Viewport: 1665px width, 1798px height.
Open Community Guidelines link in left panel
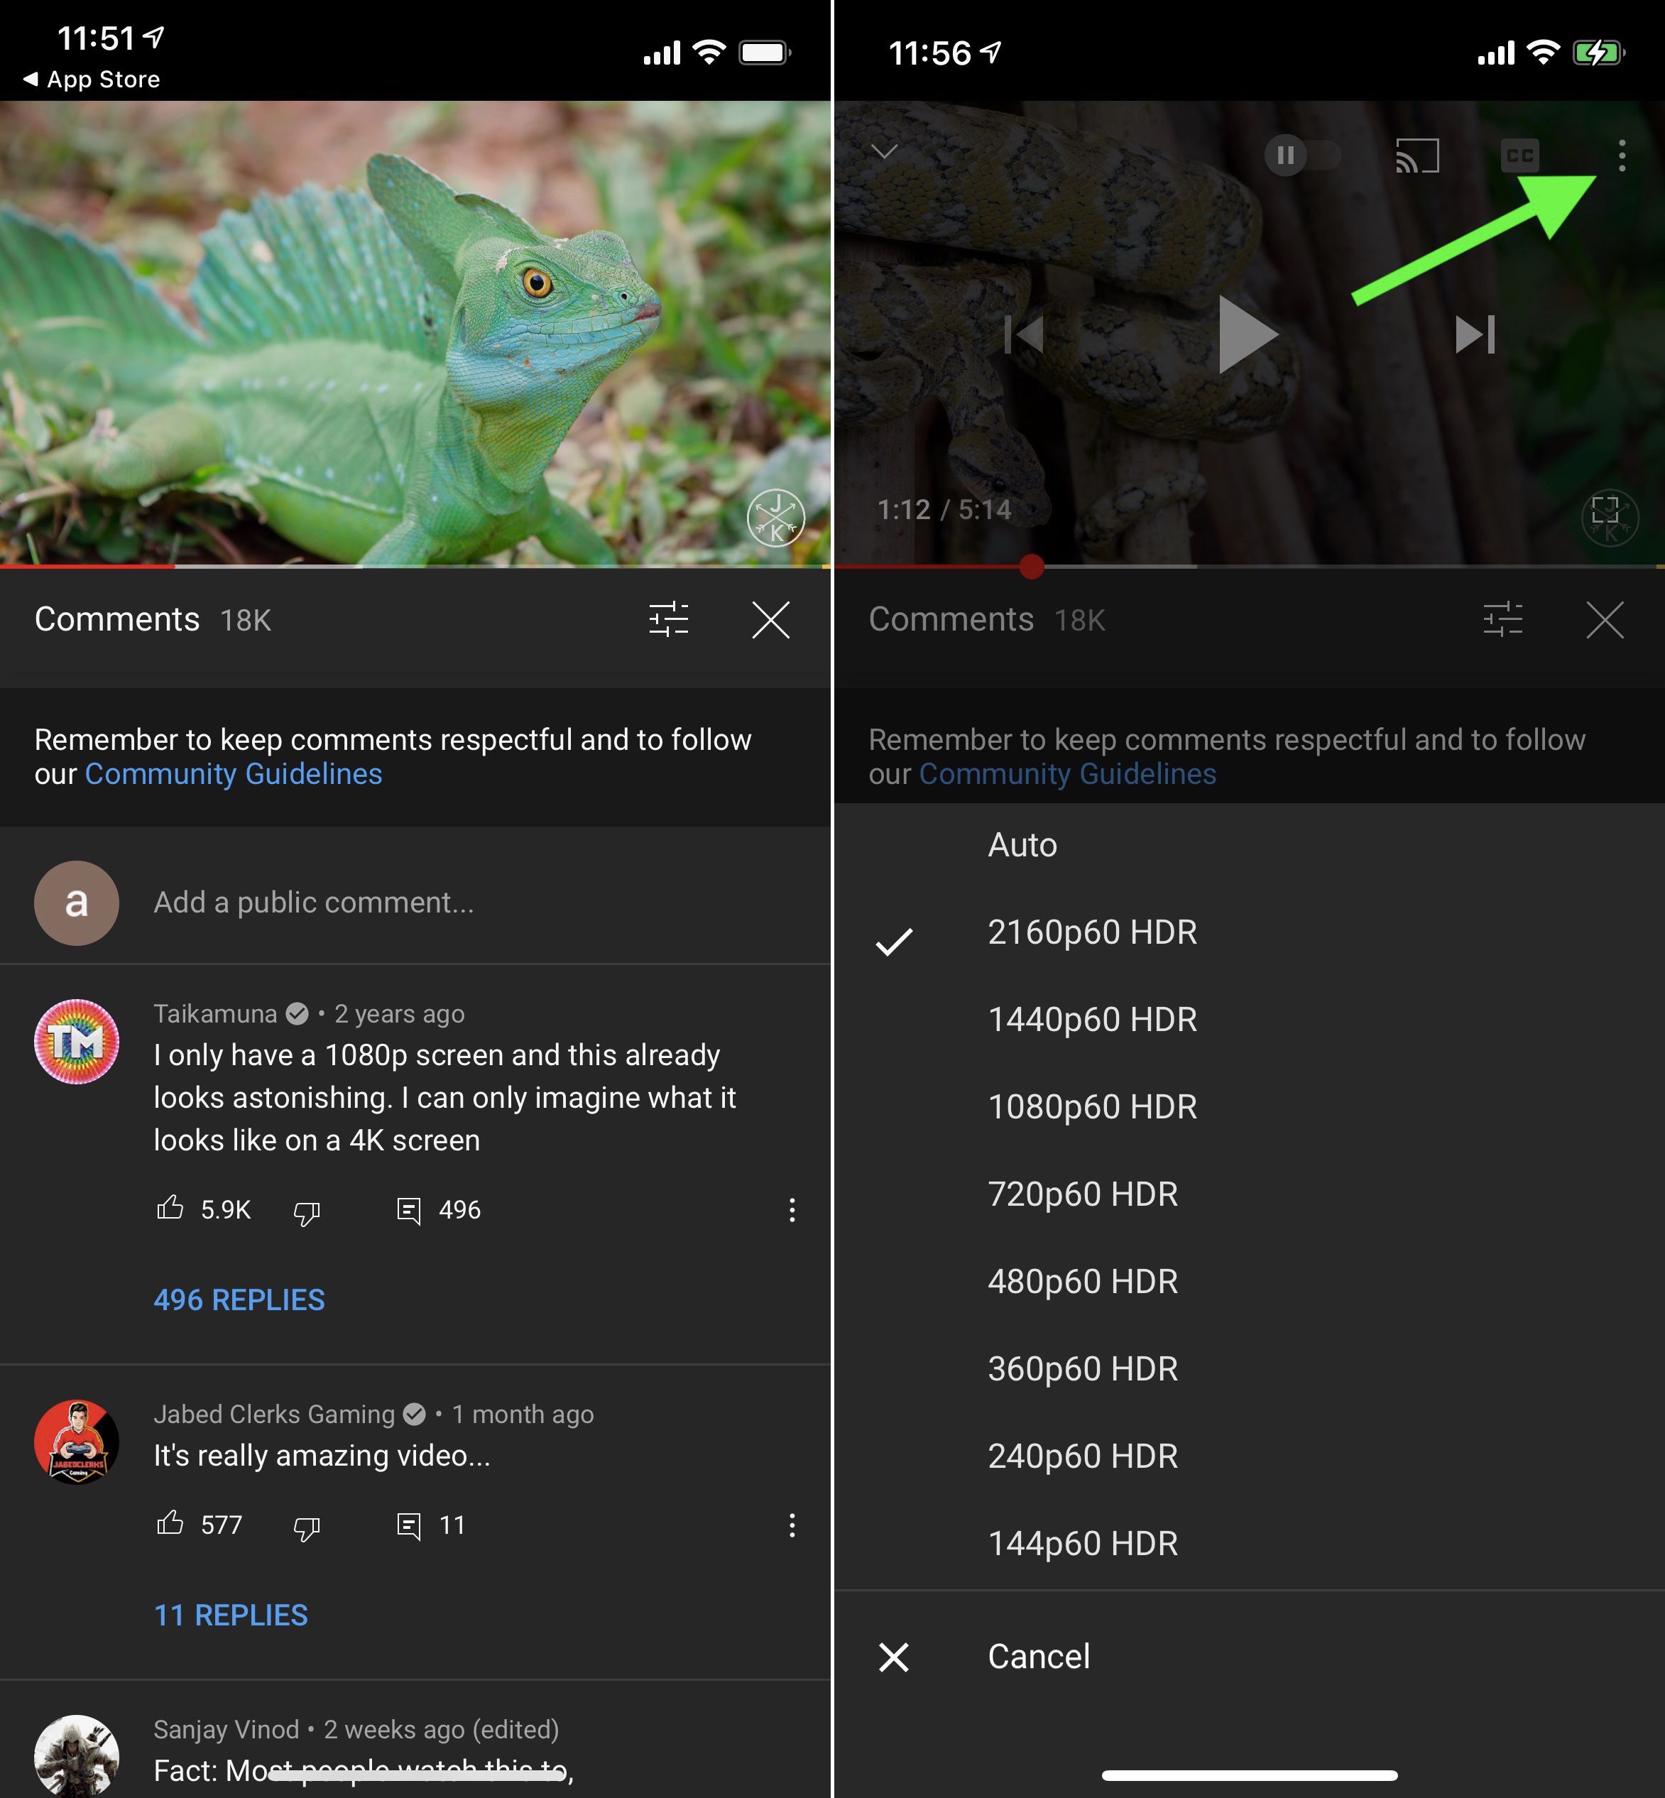[x=234, y=774]
